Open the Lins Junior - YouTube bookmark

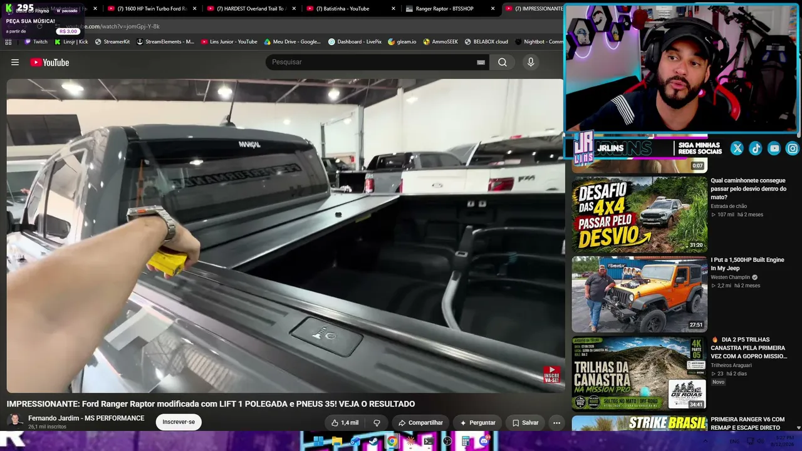[229, 42]
